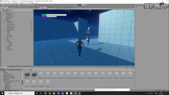The width and height of the screenshot is (169, 95).
Task: Open Chrome from the taskbar
Action: (50, 93)
